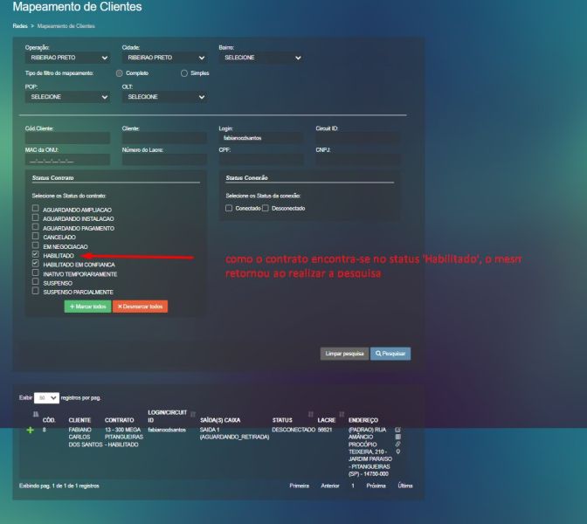Open the Bairro dropdown
Screen dimensions: 587x524
(x=260, y=58)
